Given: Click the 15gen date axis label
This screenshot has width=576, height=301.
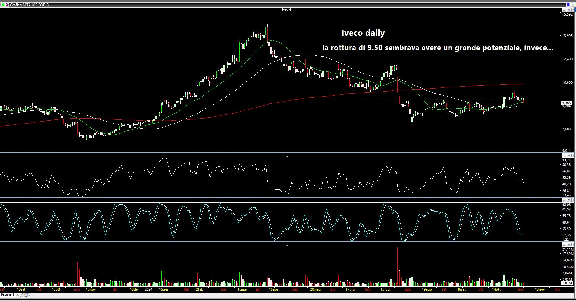Looking at the screenshot, I should 164,289.
